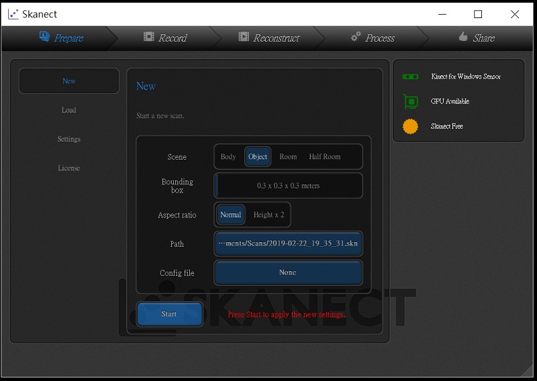The height and width of the screenshot is (381, 537).
Task: Select New in the sidebar
Action: 69,80
